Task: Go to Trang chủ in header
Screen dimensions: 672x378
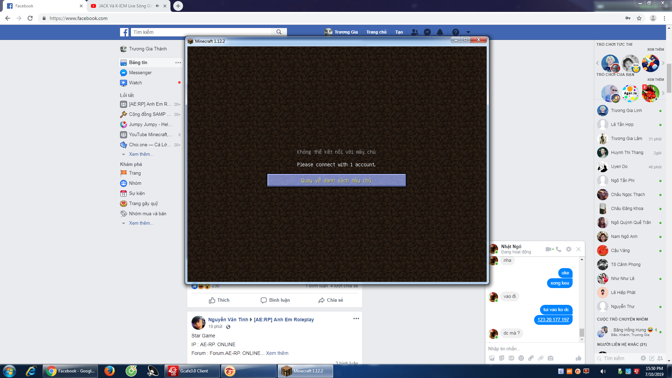Action: [x=376, y=32]
